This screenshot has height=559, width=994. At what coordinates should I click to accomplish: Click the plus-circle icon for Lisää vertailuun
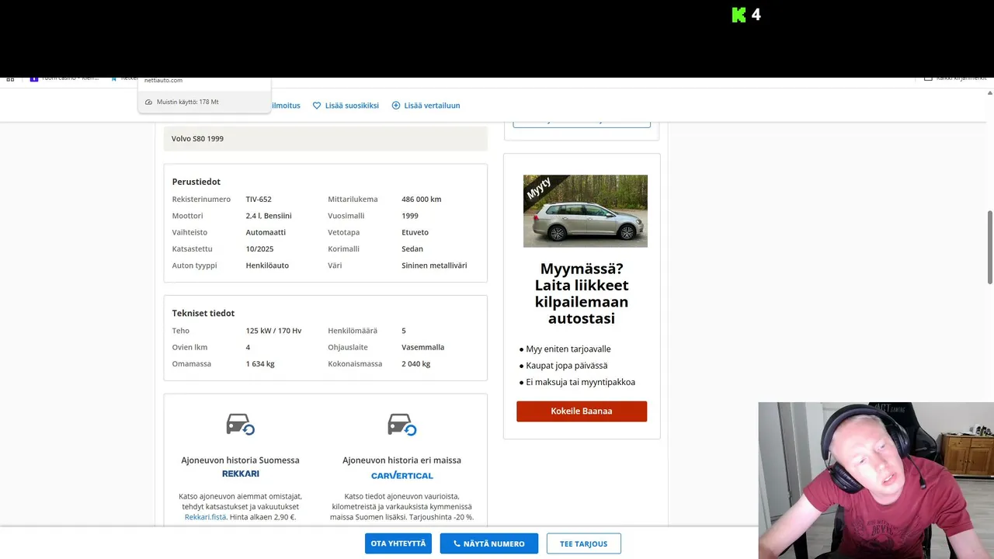pos(396,106)
